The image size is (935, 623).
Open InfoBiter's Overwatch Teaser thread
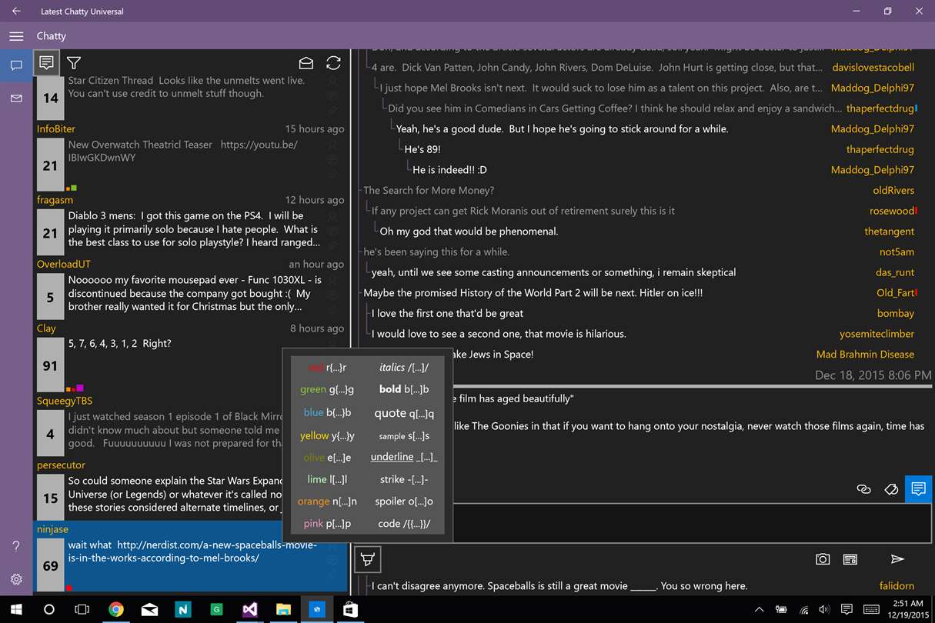click(x=191, y=158)
